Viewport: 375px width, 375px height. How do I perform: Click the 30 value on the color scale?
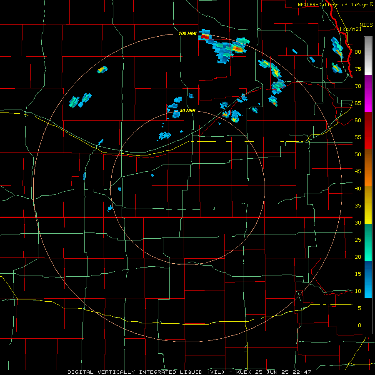pos(358,223)
